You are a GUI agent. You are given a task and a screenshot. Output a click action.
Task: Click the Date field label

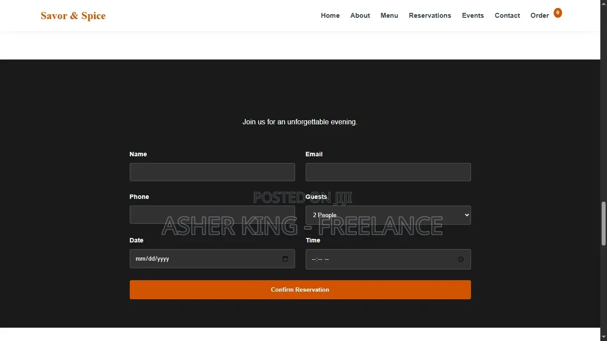click(x=136, y=240)
